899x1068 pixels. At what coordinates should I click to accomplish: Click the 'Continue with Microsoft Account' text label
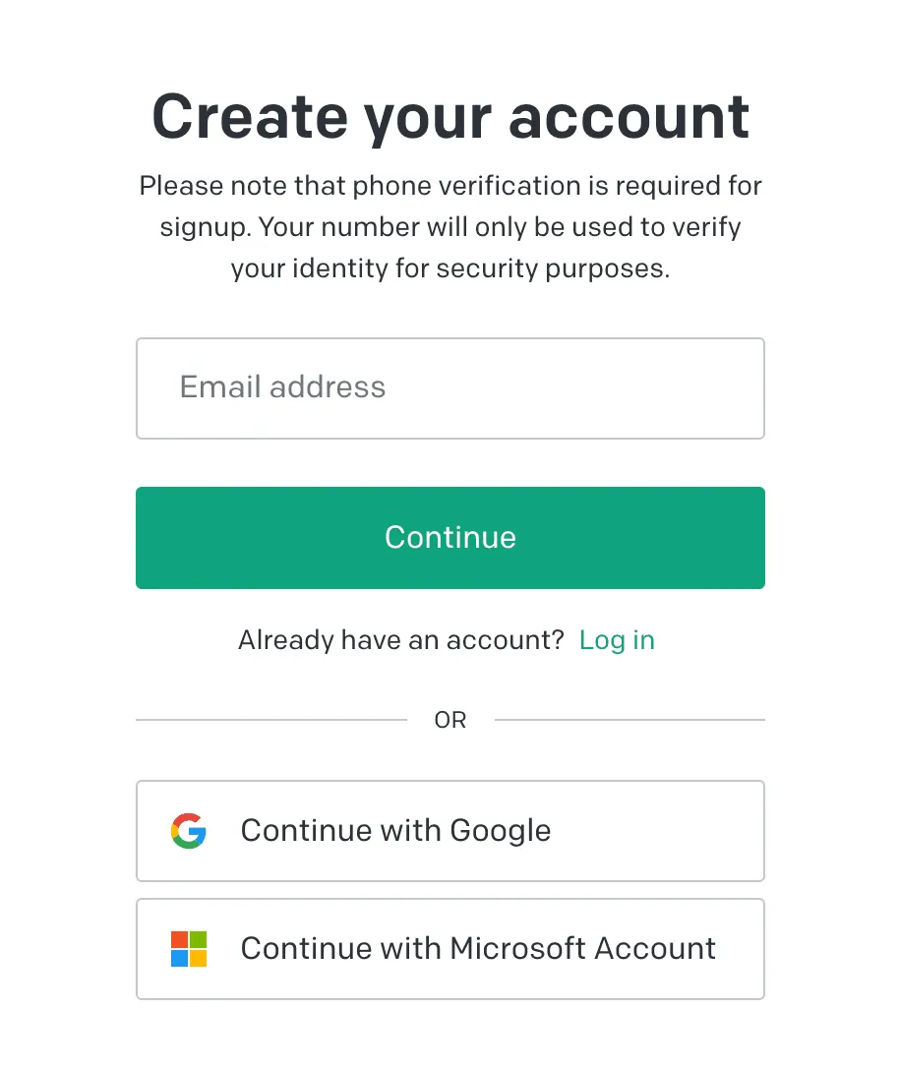478,949
